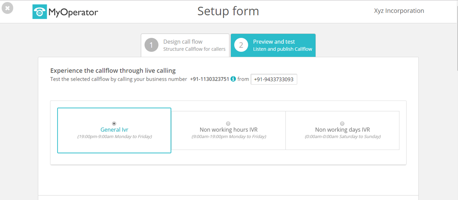This screenshot has width=458, height=200.
Task: Select the General Ivr radio button
Action: pos(114,123)
